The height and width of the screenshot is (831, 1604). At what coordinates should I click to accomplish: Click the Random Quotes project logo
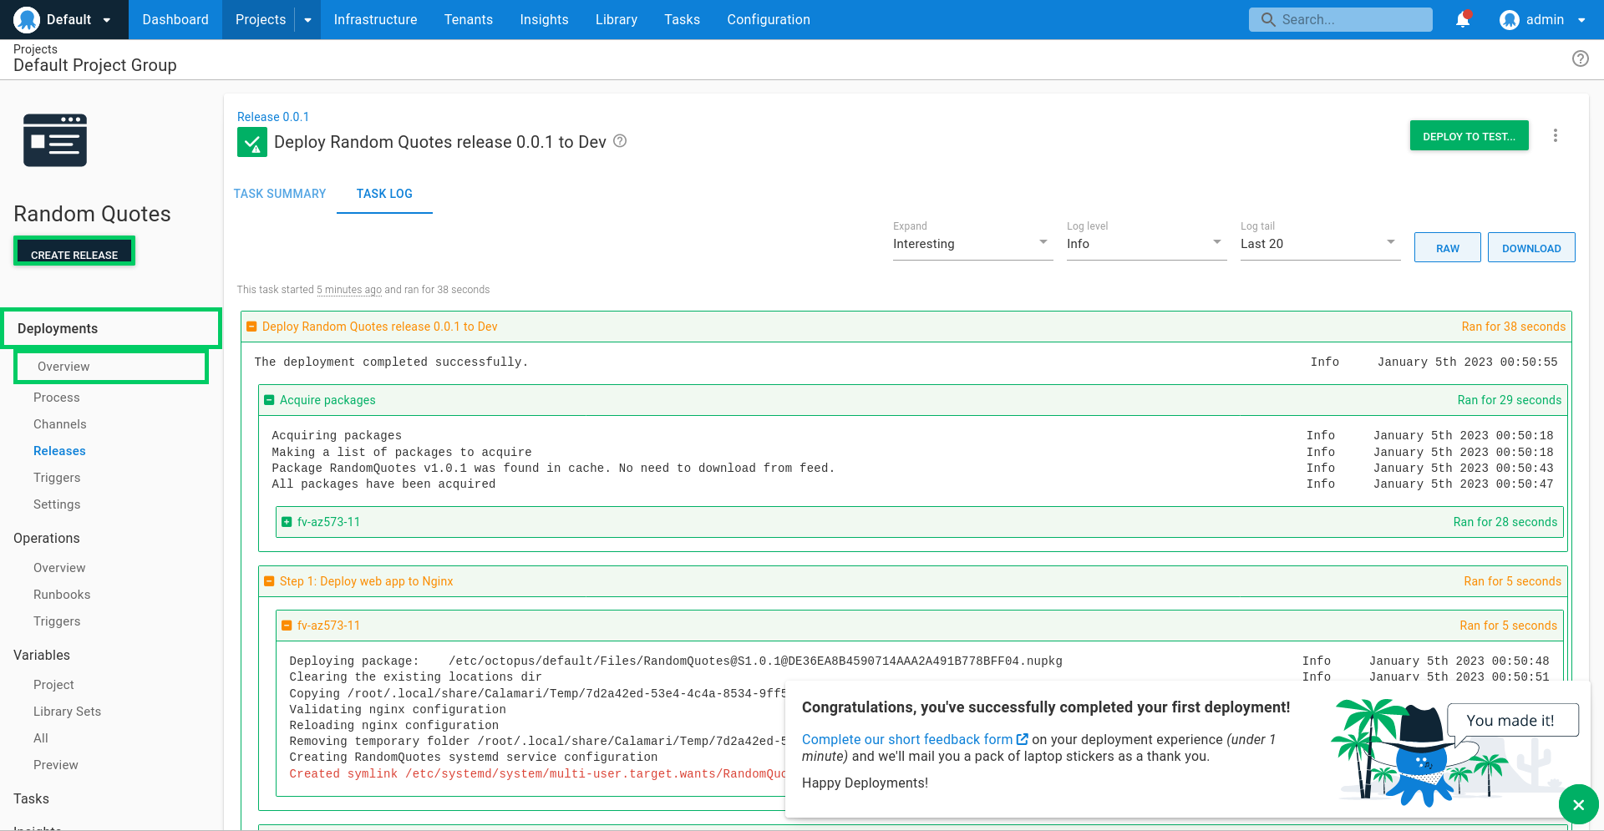[x=55, y=139]
